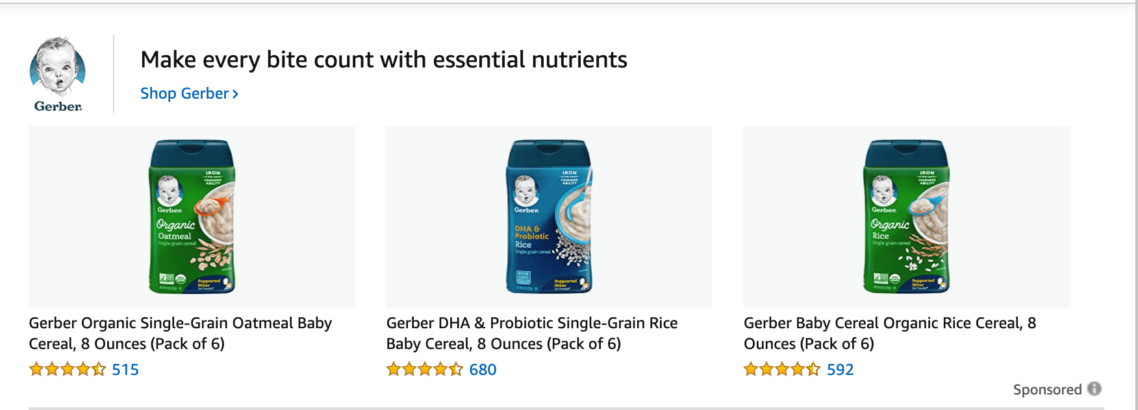Click the Sponsored label text
Image resolution: width=1138 pixels, height=410 pixels.
[1047, 389]
